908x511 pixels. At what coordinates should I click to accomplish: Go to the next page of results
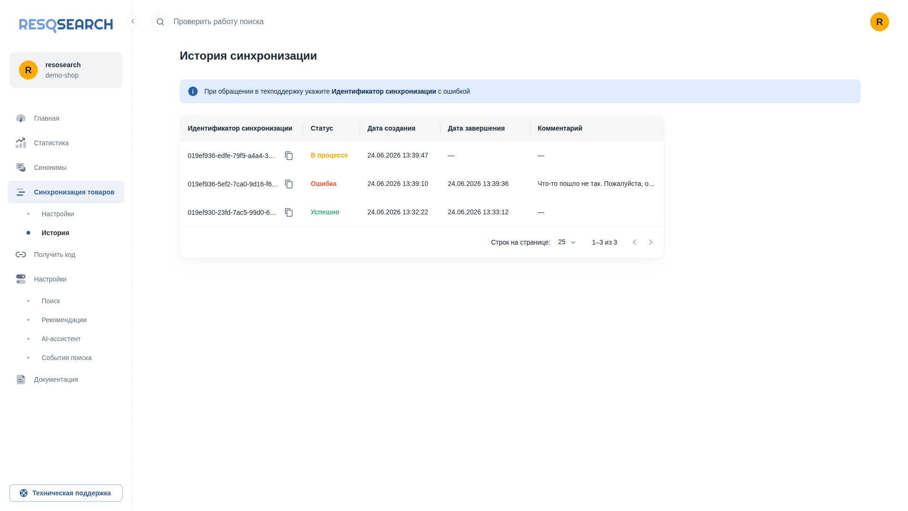pyautogui.click(x=651, y=242)
